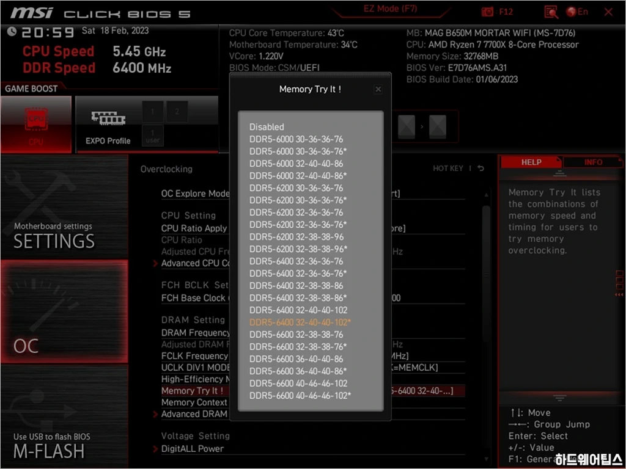Enable EXPO profile 2
626x469 pixels.
[x=177, y=112]
